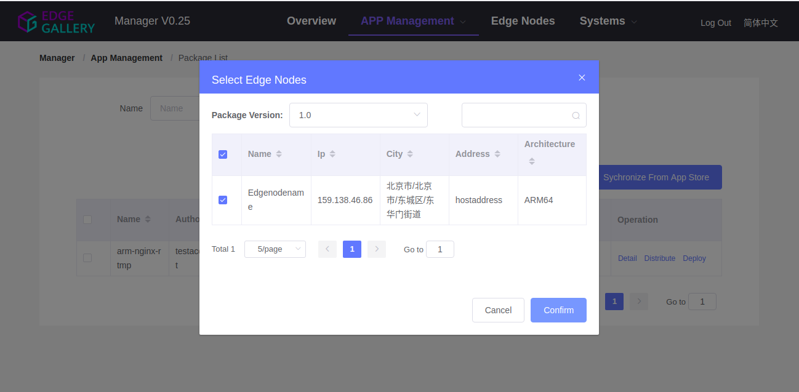Close the Select Edge Nodes dialog

click(x=582, y=78)
